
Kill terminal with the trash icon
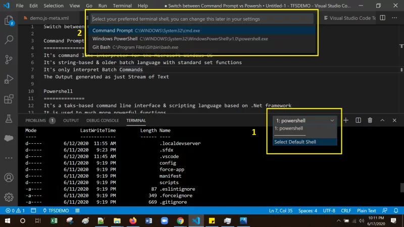tap(370, 121)
